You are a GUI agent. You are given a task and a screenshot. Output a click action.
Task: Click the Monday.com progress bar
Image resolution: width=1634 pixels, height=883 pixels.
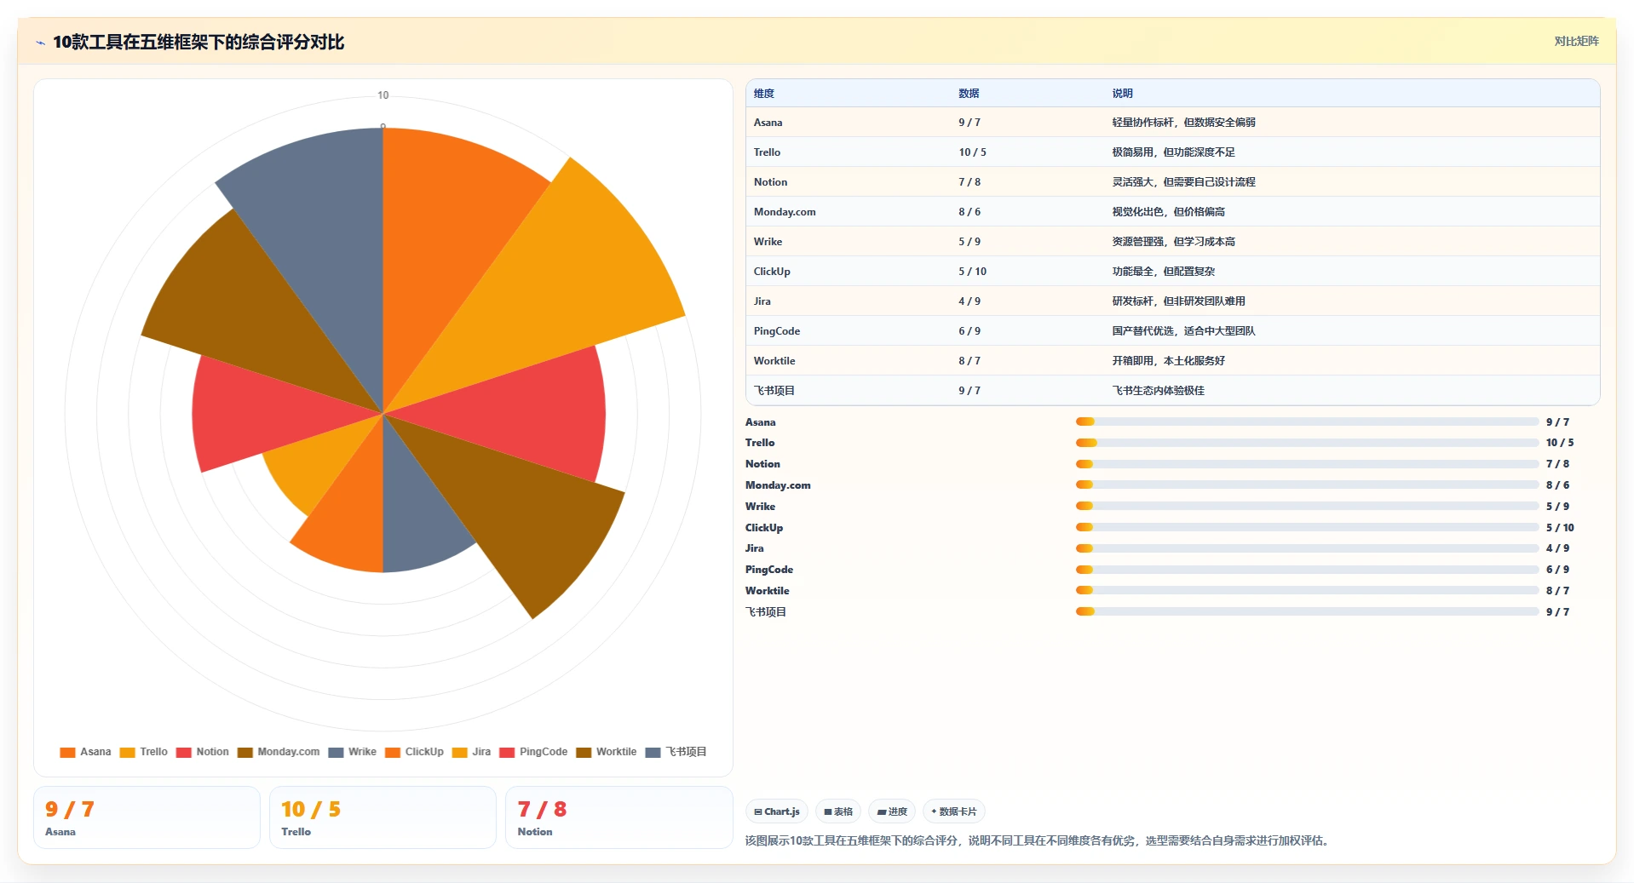coord(1307,485)
